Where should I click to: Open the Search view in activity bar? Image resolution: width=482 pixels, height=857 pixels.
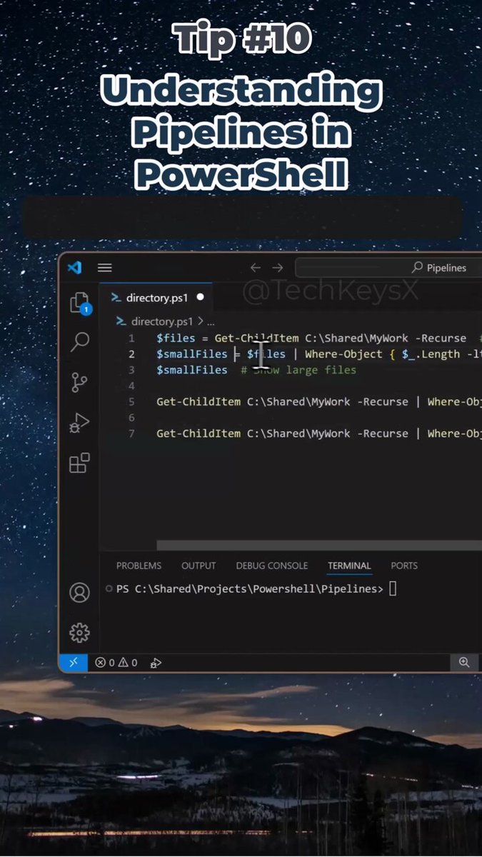[80, 343]
